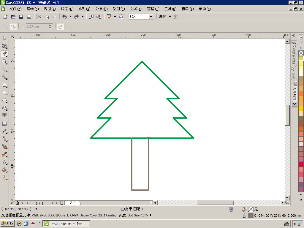
Task: Switch to the 页 1 page tab
Action: tap(72, 203)
